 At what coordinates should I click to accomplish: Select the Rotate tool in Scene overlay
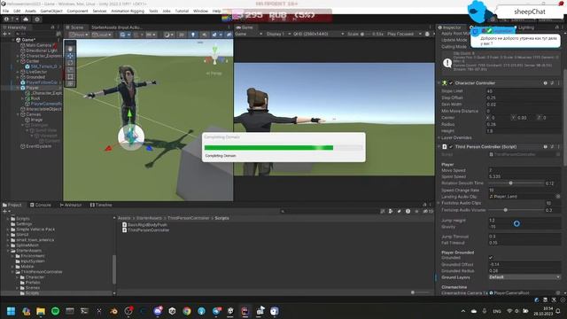point(70,63)
